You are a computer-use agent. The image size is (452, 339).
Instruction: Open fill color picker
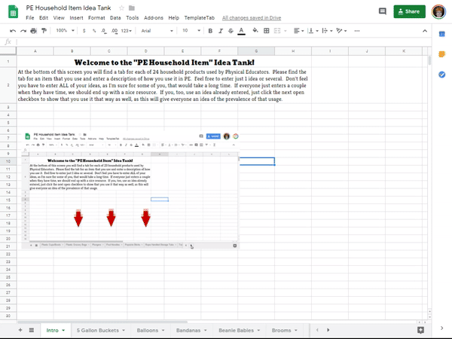tap(255, 31)
